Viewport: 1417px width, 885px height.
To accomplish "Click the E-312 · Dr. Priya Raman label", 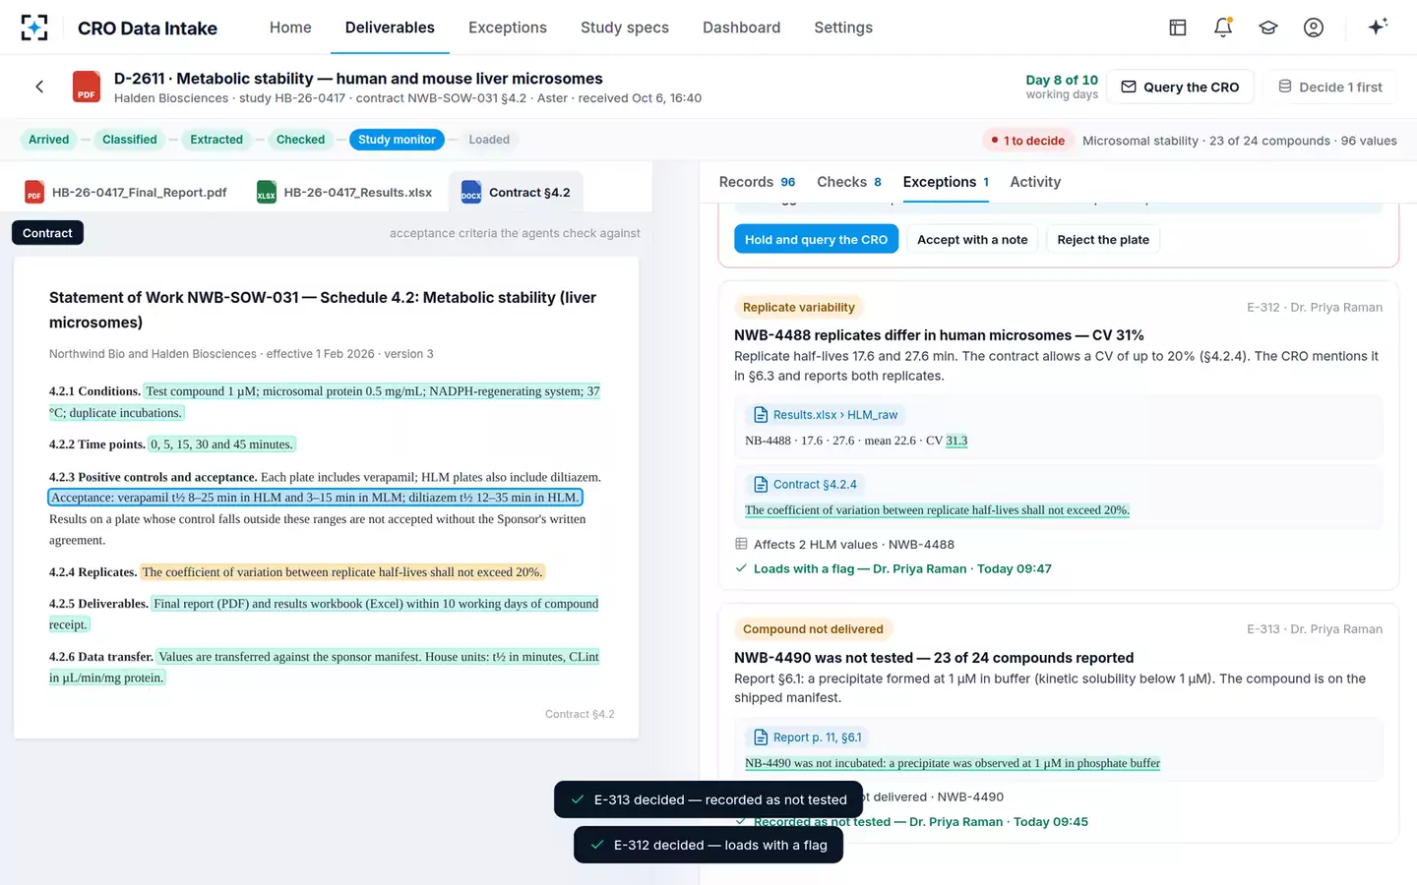I will [1315, 308].
